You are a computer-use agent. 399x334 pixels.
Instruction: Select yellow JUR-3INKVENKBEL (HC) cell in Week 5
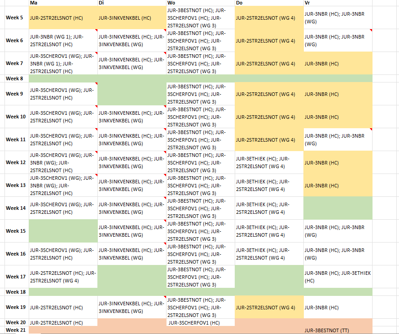click(132, 18)
